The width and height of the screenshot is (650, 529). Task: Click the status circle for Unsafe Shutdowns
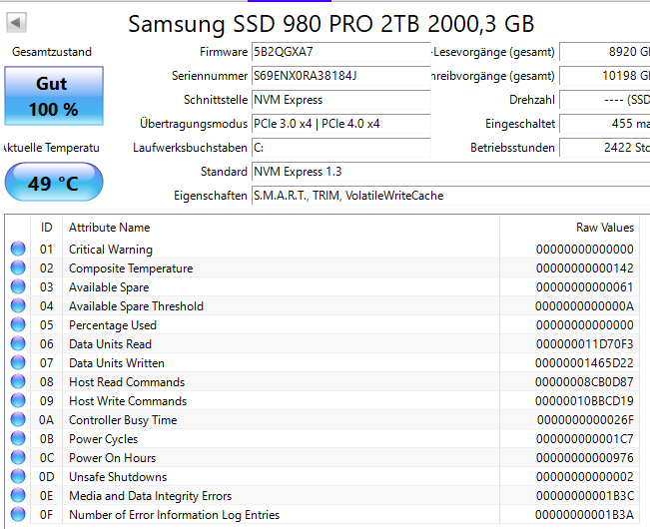[18, 476]
